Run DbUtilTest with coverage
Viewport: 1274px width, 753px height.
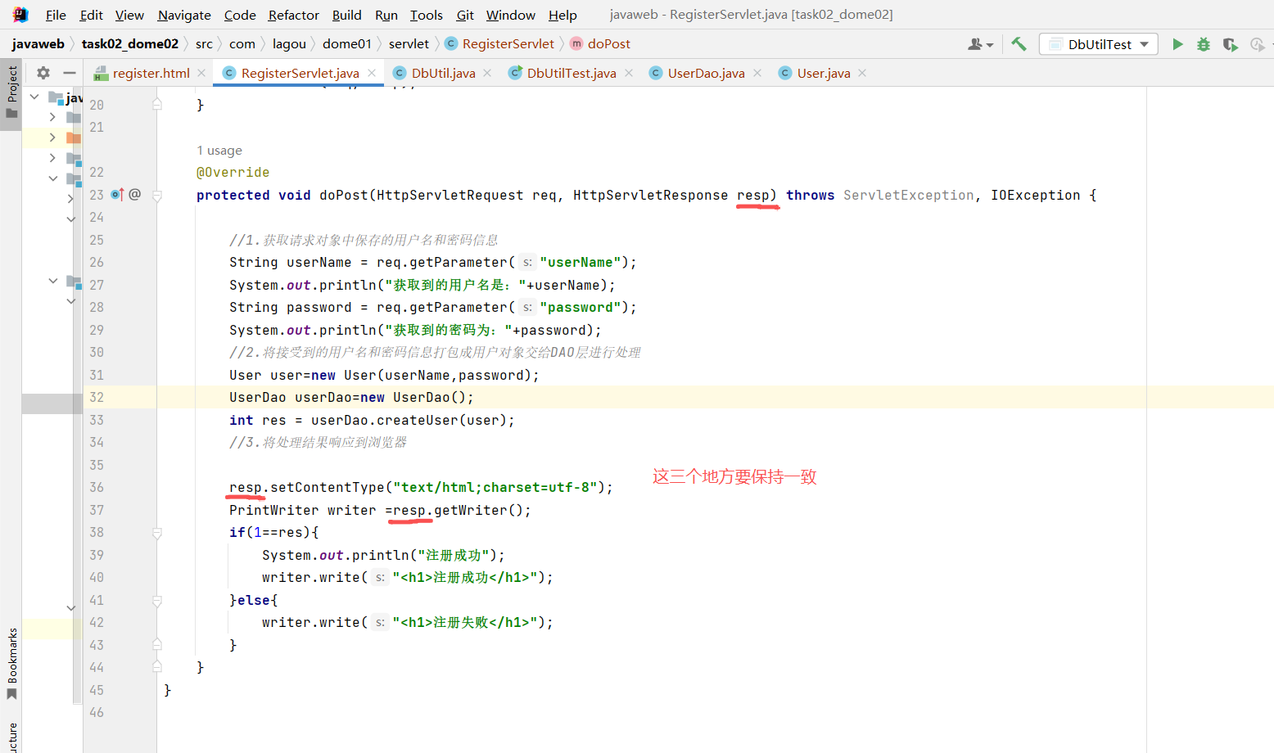1230,43
